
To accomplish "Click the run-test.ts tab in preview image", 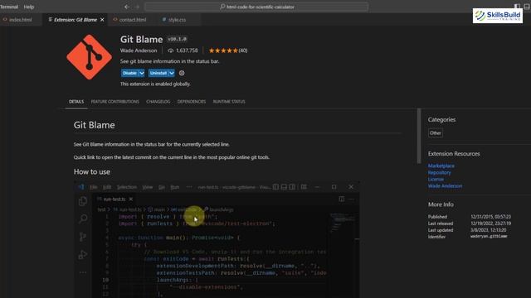I will click(x=114, y=199).
